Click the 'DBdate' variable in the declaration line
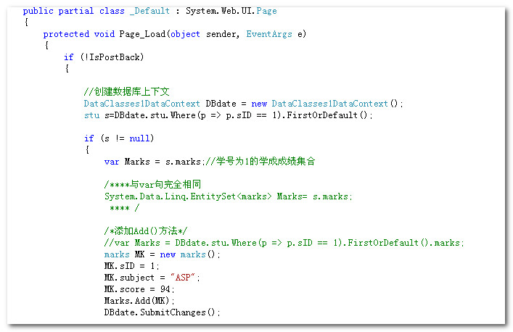The image size is (513, 332). coord(221,104)
